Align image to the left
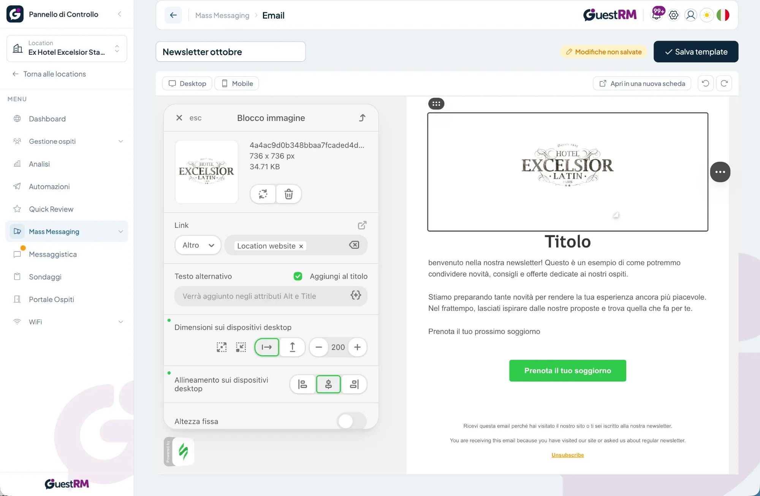Viewport: 760px width, 496px height. click(302, 384)
